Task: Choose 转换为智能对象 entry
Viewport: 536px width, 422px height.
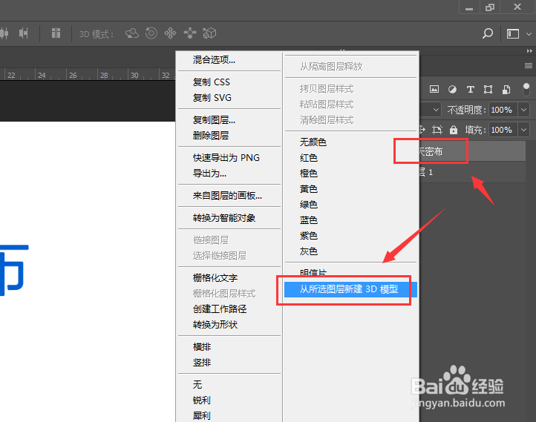Action: pos(224,218)
